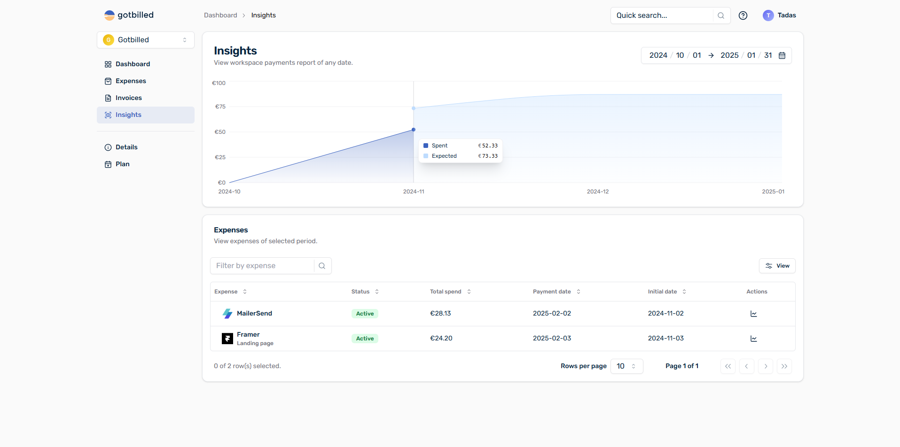The image size is (900, 447).
Task: Click Tadas user avatar
Action: [768, 15]
